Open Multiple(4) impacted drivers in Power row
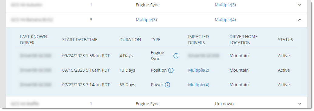The image size is (314, 111). [x=199, y=85]
